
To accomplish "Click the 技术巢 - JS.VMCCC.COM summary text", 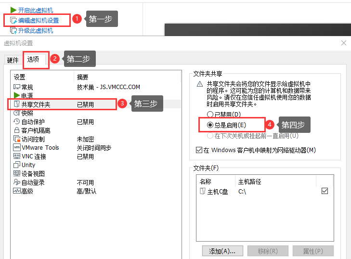I will coord(108,87).
